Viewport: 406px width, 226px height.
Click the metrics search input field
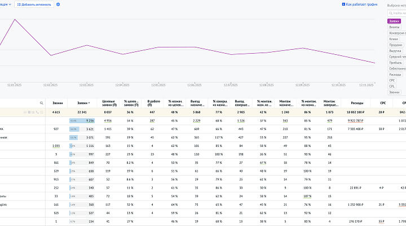tap(396, 14)
